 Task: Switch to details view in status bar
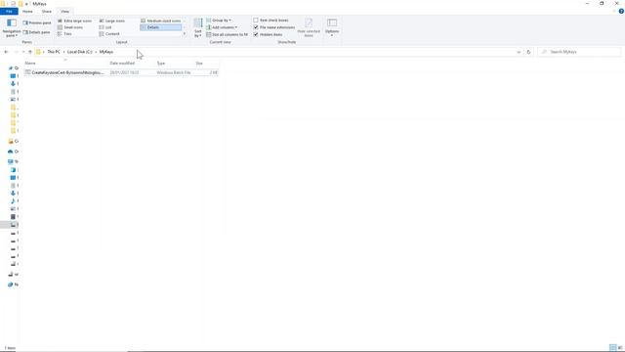point(613,348)
